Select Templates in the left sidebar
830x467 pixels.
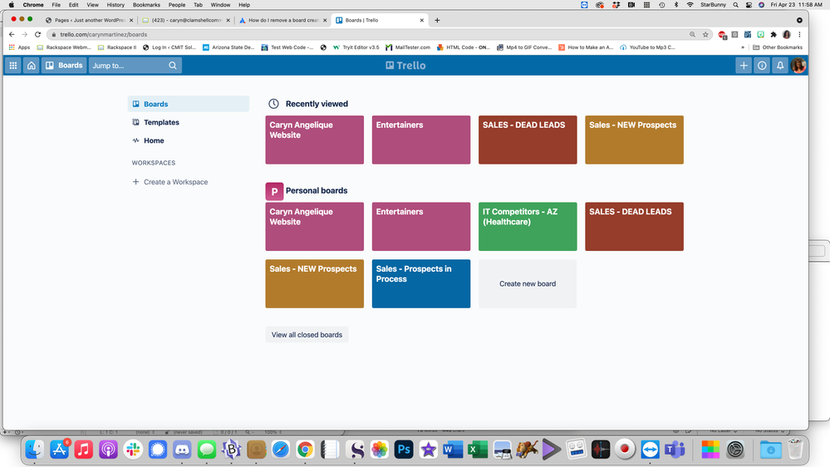click(189, 122)
